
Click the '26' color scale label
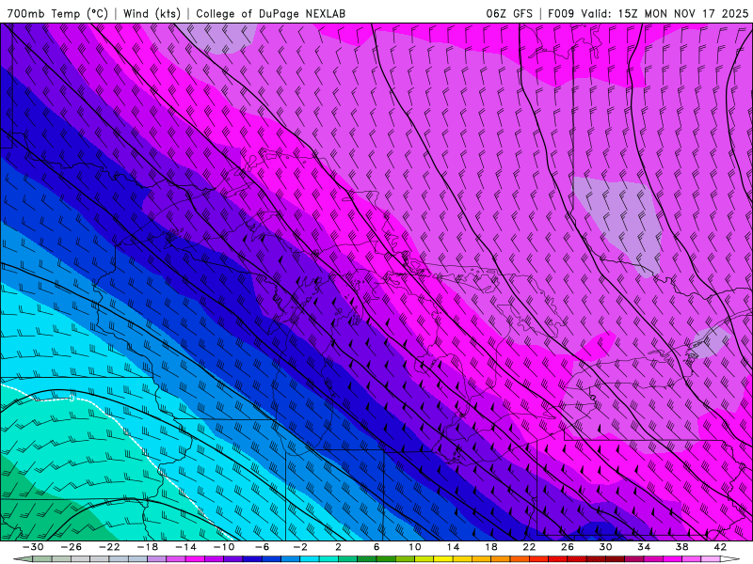click(x=568, y=547)
